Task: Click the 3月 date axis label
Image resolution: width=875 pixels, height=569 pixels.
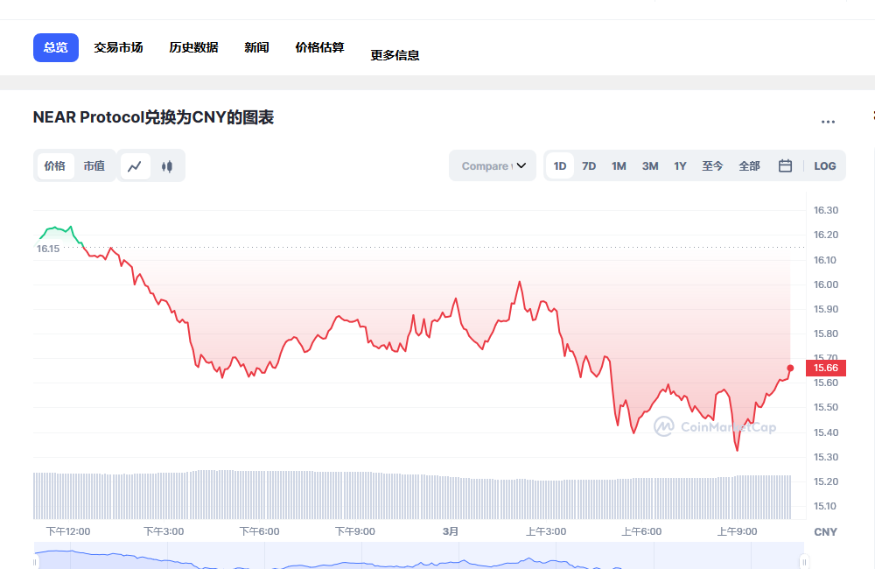Action: [x=451, y=531]
